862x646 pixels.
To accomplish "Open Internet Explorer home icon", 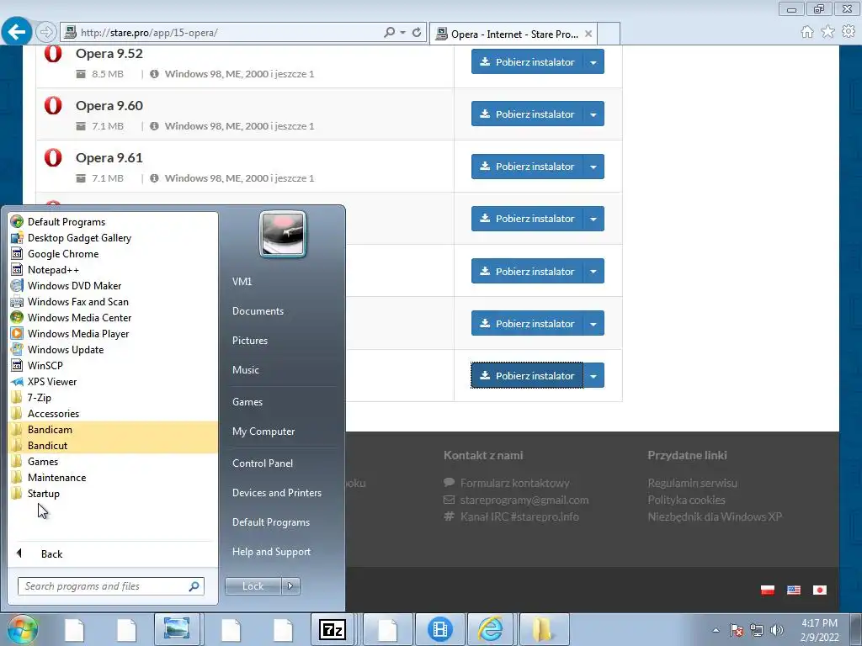I will click(807, 32).
